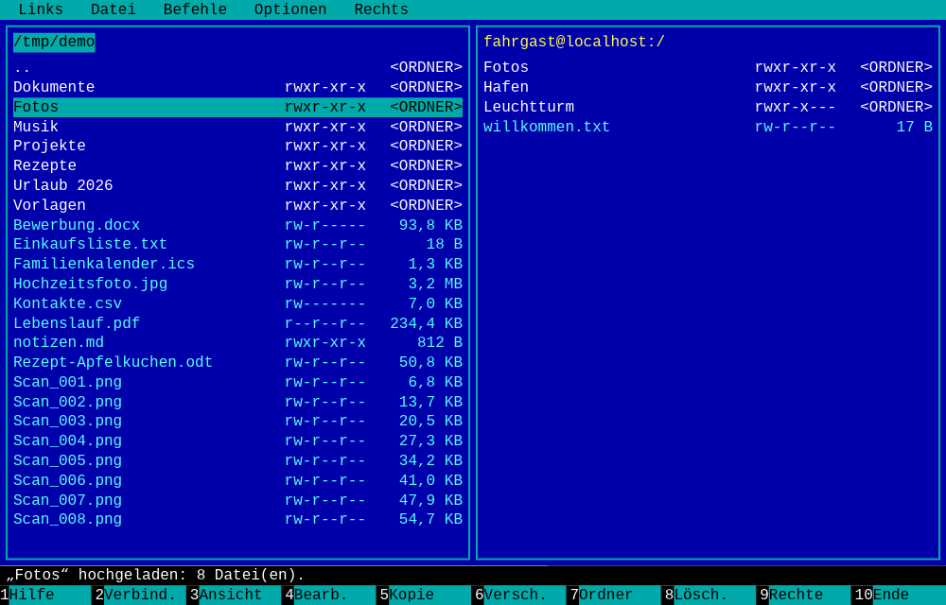Open the Links menu
This screenshot has width=946, height=605.
pos(41,9)
